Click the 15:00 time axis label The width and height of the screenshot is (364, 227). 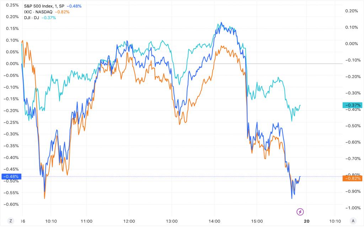(x=257, y=221)
